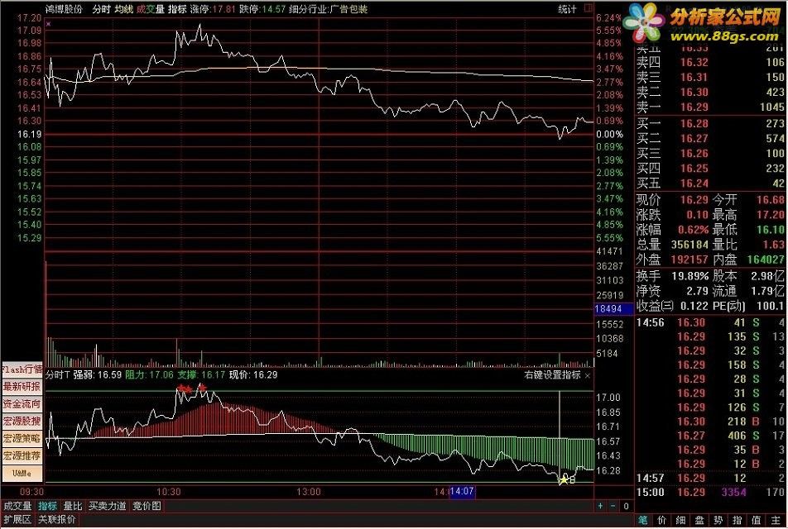Switch to the 买卖力道 bottom tab
The width and height of the screenshot is (788, 529).
tap(107, 506)
